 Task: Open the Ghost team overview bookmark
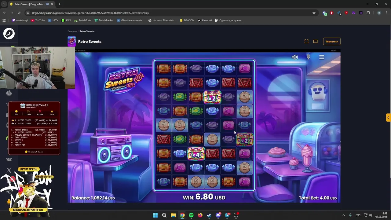(130, 20)
